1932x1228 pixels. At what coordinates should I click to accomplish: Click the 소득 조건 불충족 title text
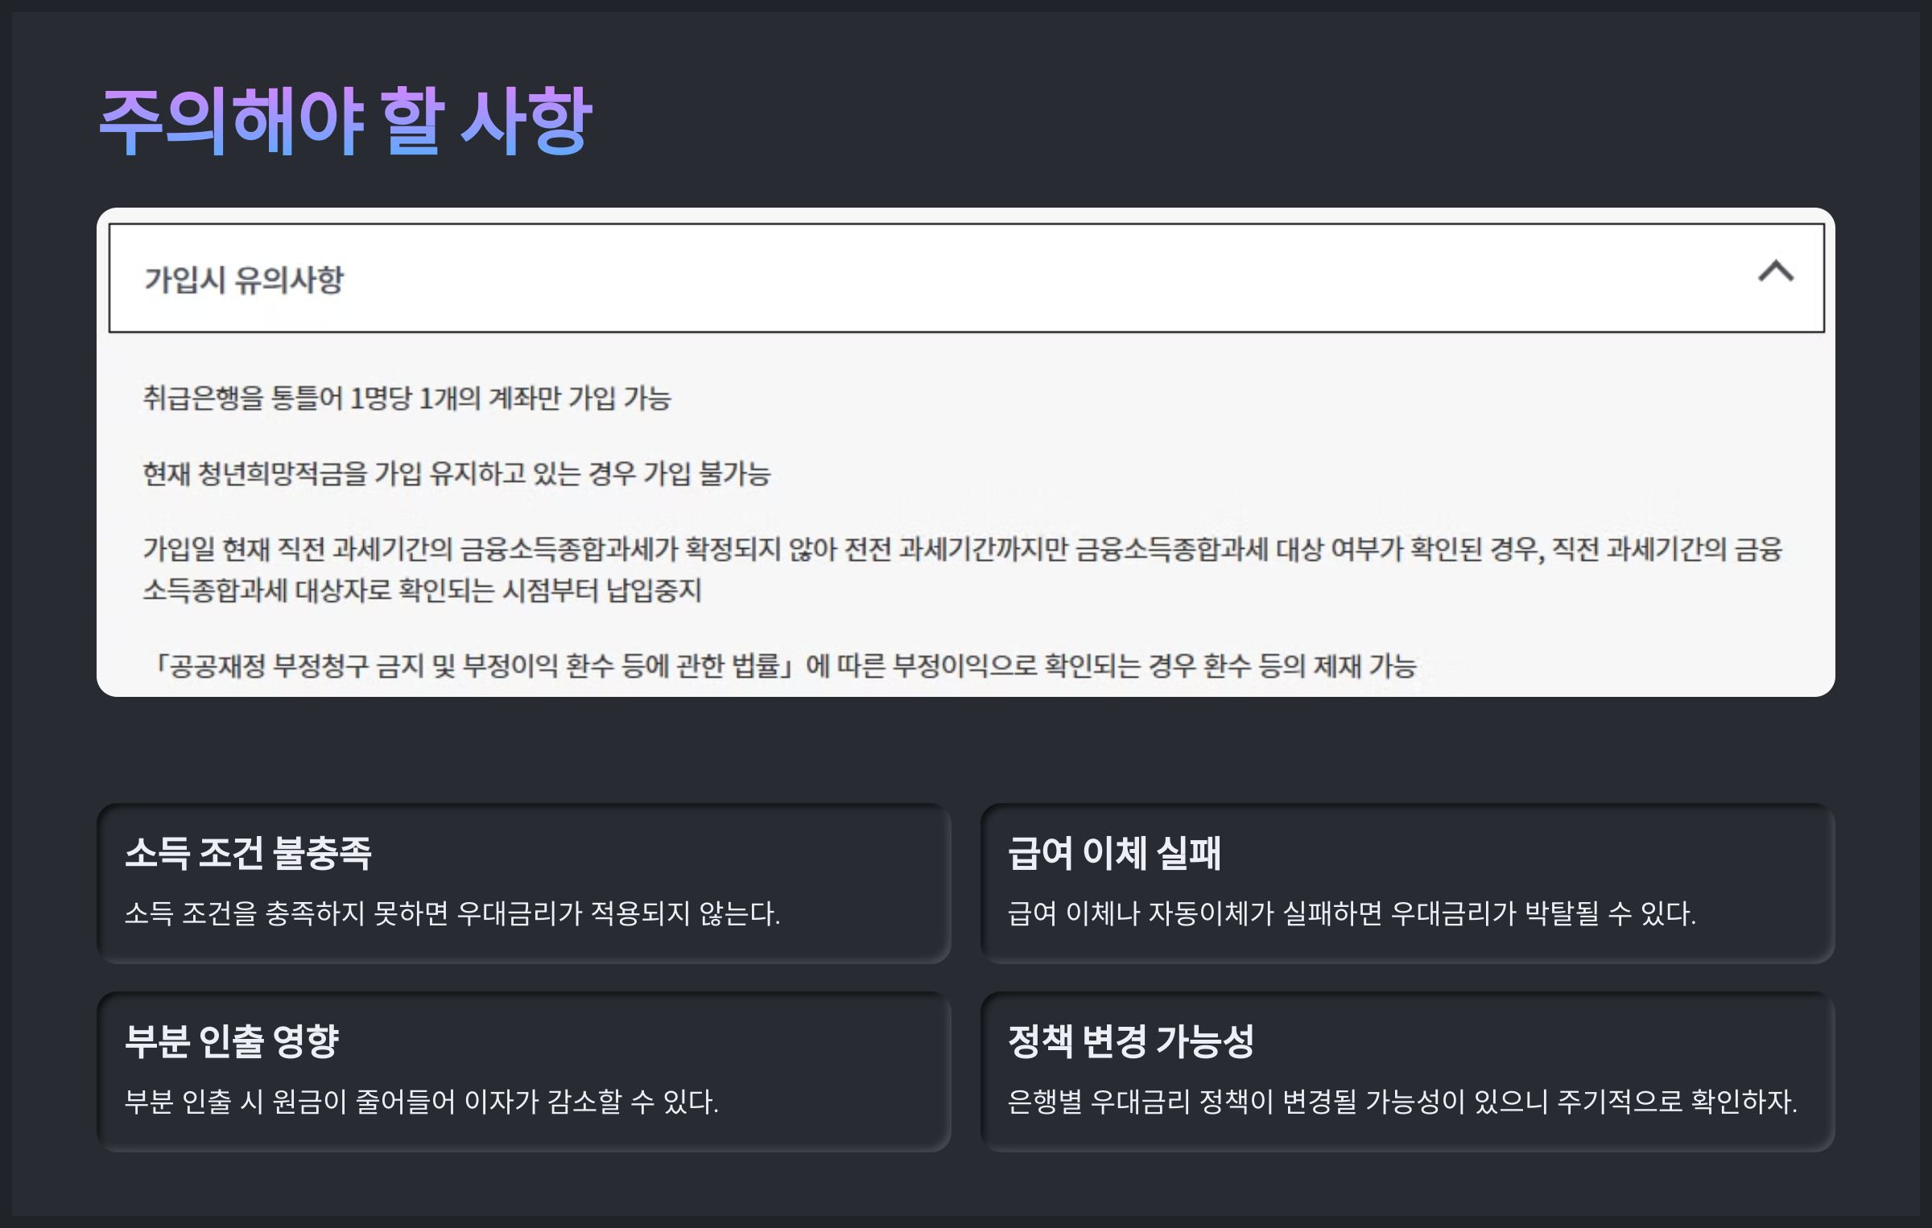[x=248, y=853]
